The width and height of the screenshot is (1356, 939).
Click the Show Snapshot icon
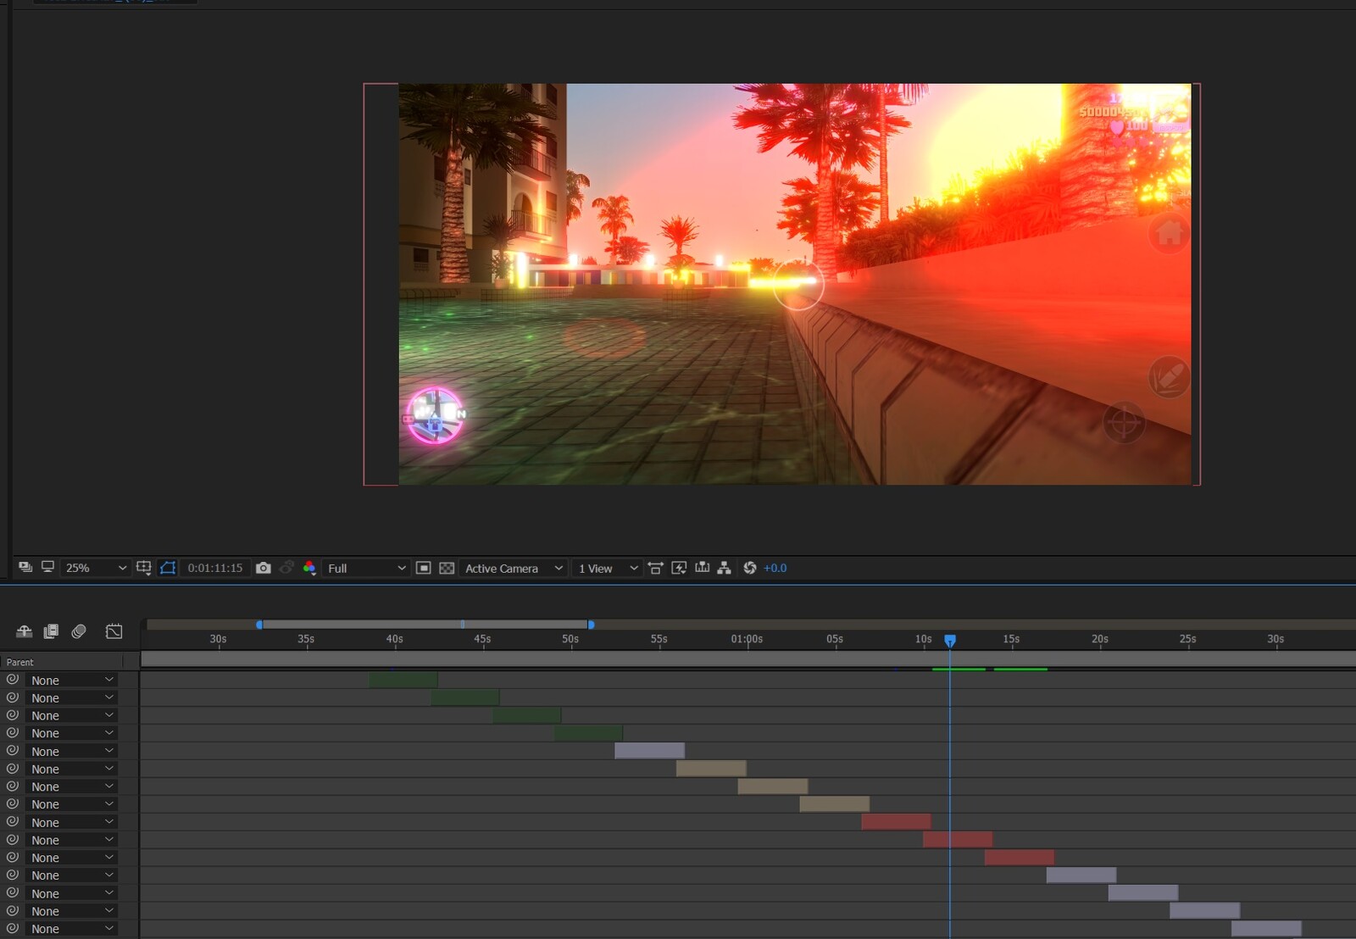pyautogui.click(x=286, y=568)
